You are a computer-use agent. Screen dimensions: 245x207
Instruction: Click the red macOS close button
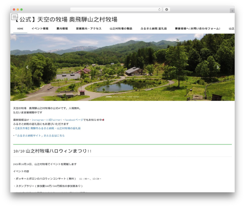pyautogui.click(x=14, y=9)
